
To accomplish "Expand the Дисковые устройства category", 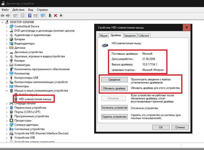I will click(7, 52).
